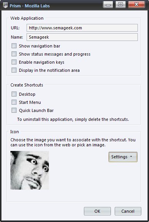Minimize the Prism window
The width and height of the screenshot is (149, 222).
pyautogui.click(x=108, y=4)
